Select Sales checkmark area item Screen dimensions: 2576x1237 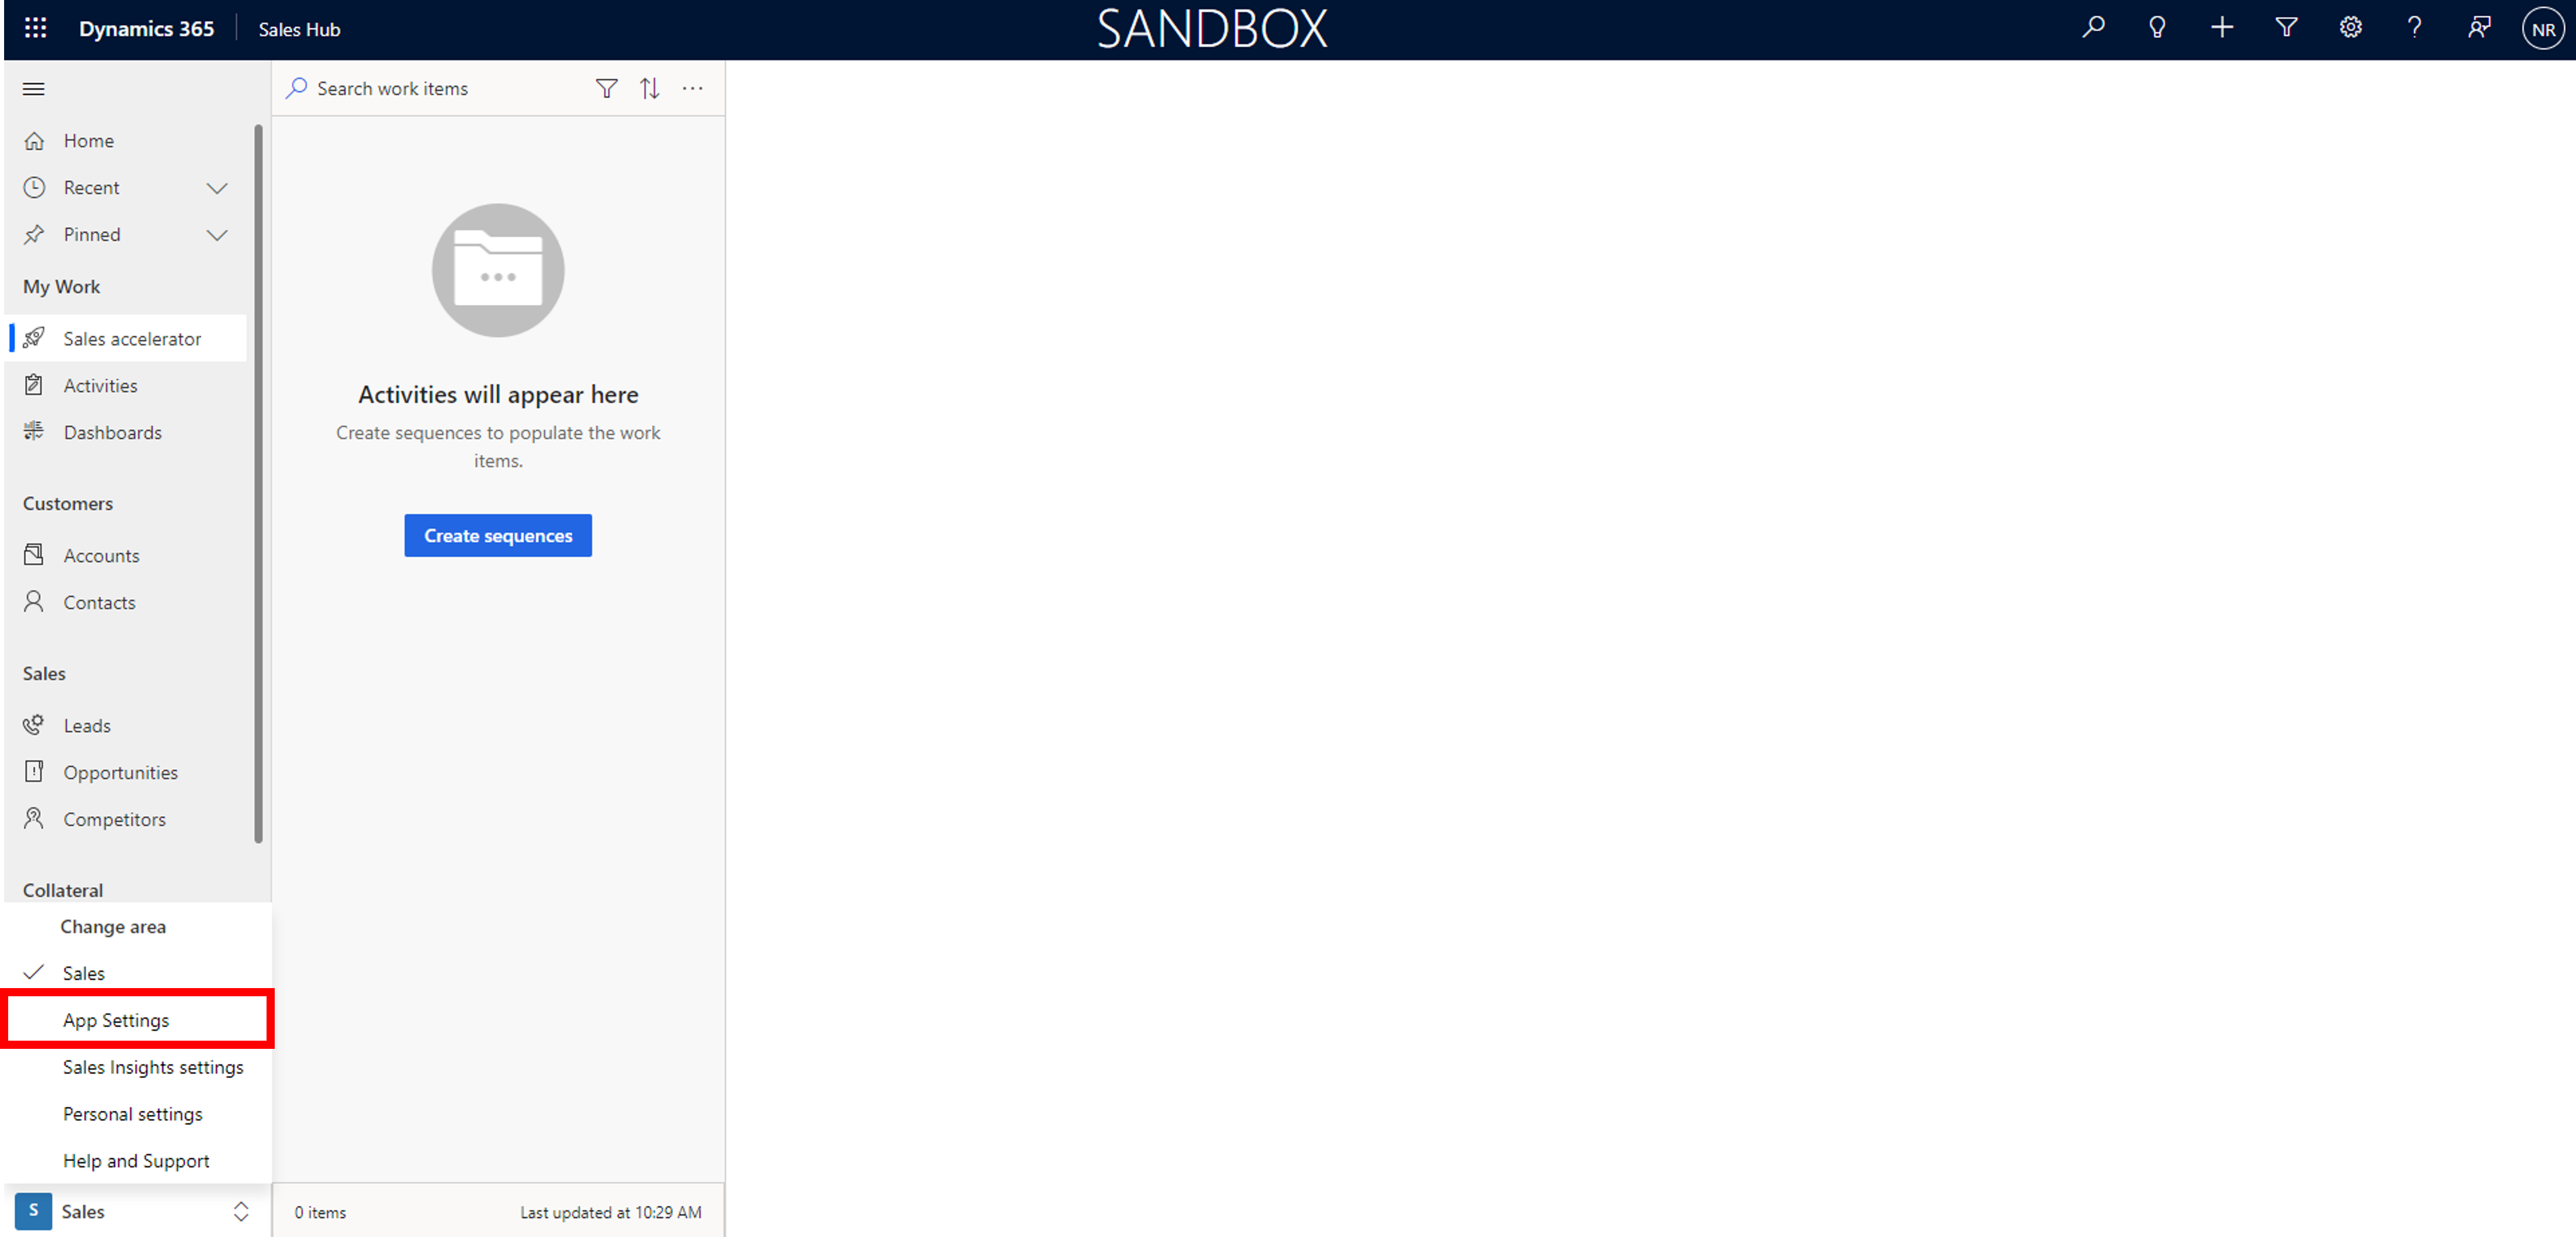coord(84,971)
